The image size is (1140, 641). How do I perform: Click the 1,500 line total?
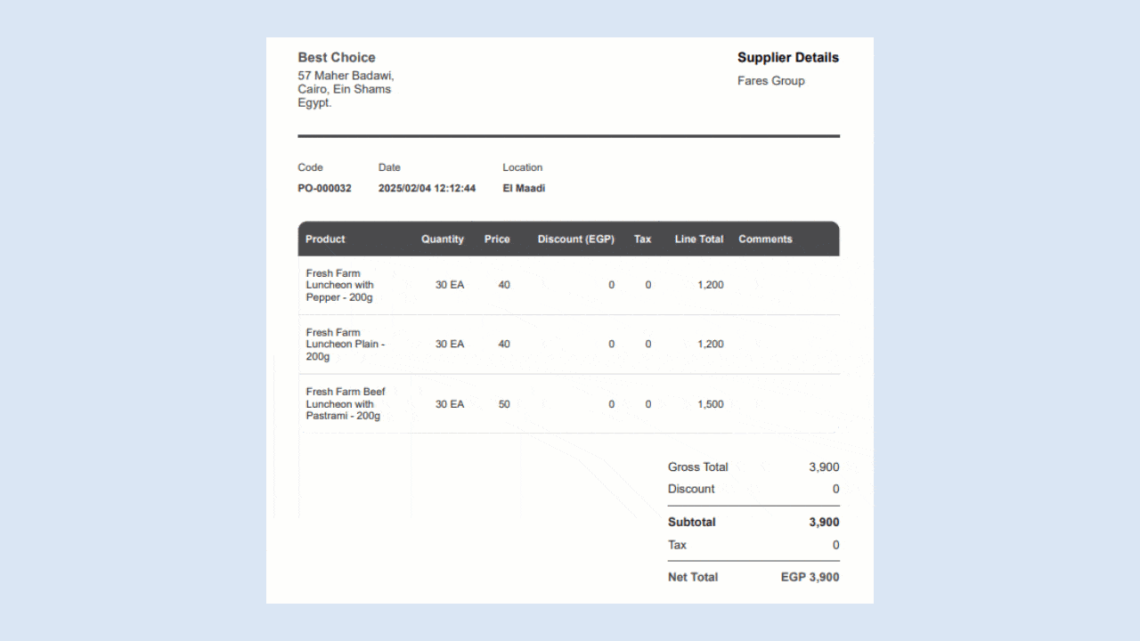(711, 404)
